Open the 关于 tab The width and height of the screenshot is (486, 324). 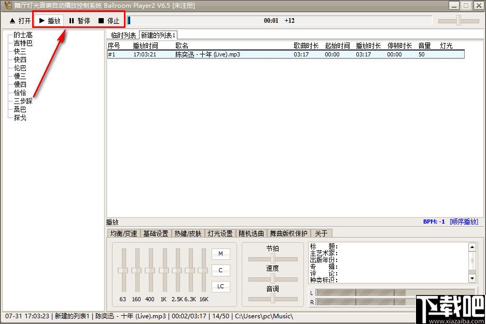[x=321, y=233]
